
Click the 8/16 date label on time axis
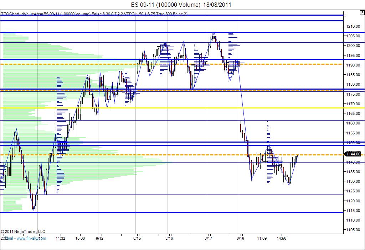tap(169, 238)
